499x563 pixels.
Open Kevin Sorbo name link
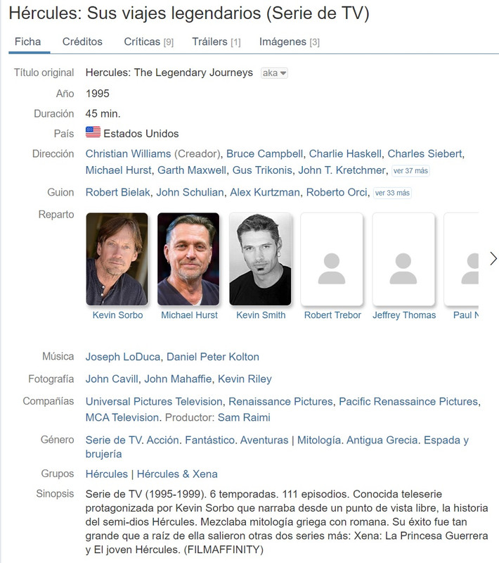coord(117,315)
